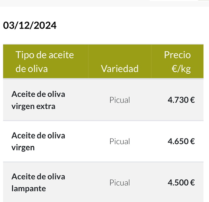
Task: Select the 'Aceite de oliva virgen' row label
Action: (x=38, y=141)
